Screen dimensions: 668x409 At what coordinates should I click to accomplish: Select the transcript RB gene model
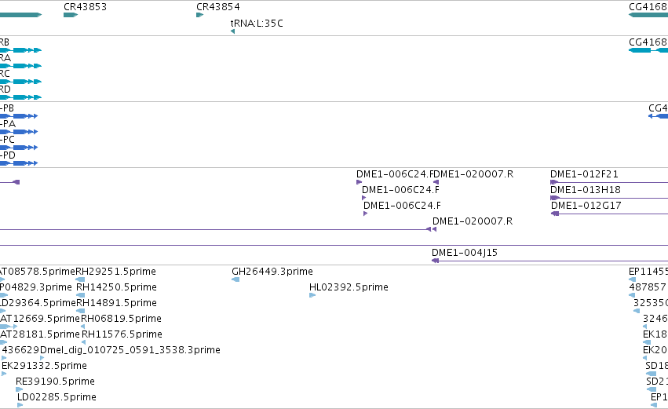[20, 50]
